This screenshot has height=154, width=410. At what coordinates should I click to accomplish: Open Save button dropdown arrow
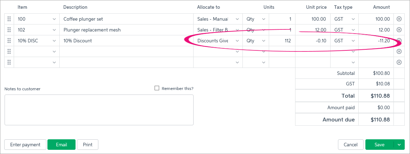[399, 145]
